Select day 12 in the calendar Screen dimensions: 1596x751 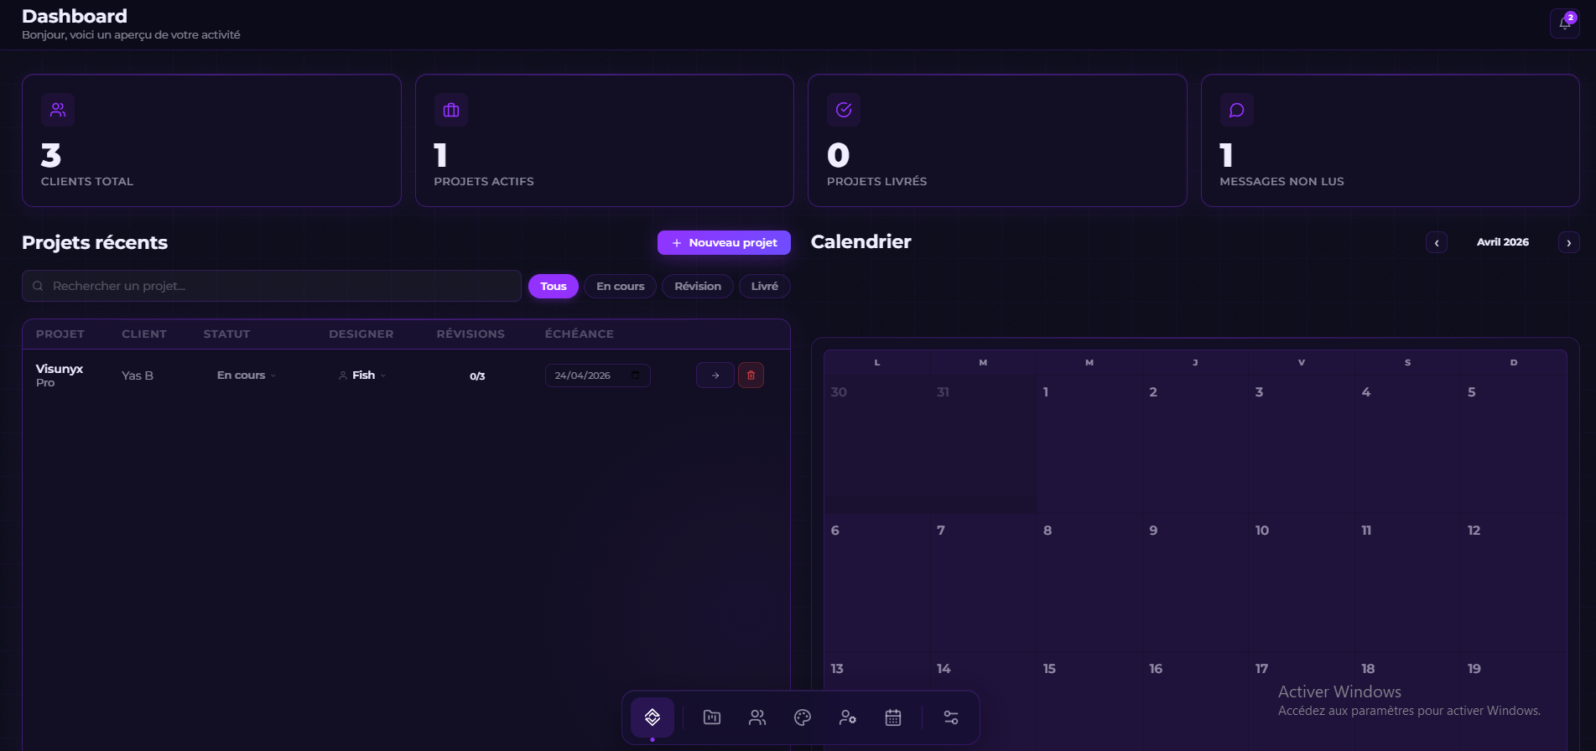(1514, 583)
